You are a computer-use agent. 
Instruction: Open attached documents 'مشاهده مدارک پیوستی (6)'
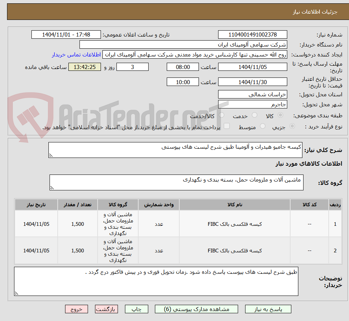point(196,309)
